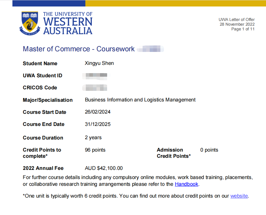Click the student name Xingyu Shen

tap(99, 63)
